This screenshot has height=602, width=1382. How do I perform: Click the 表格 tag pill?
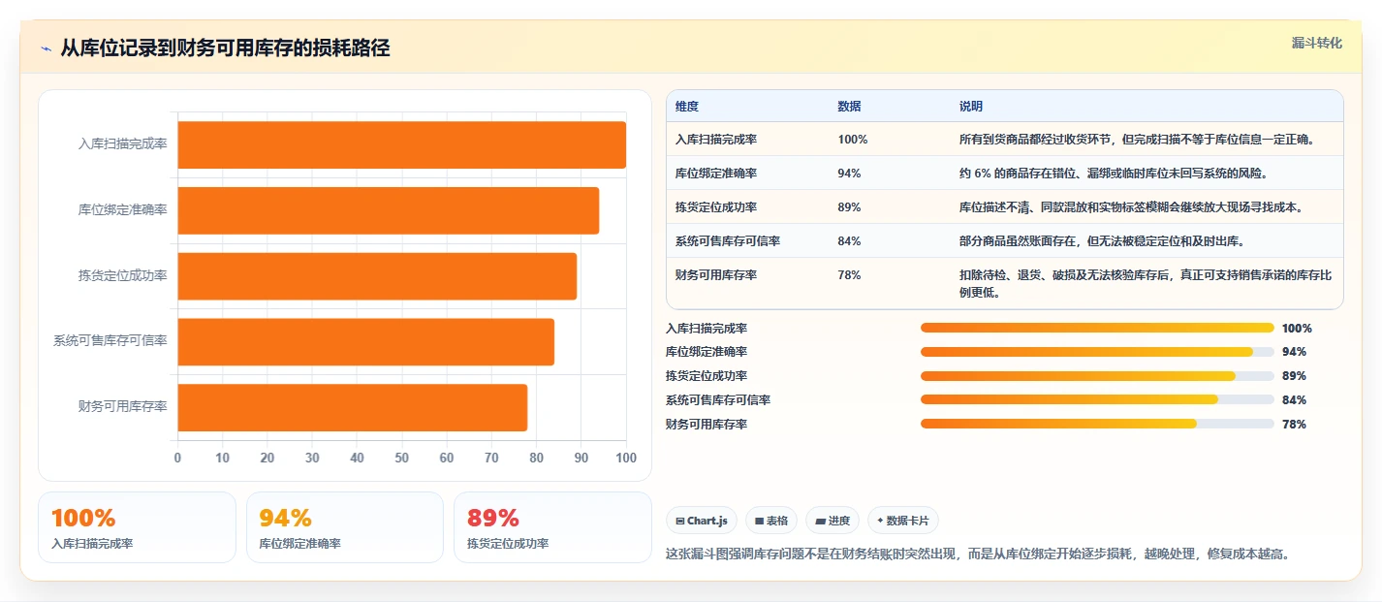pos(771,521)
